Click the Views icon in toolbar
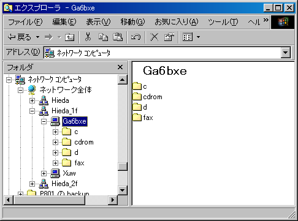Screen dimensions: 298x221 pyautogui.click(x=188, y=37)
